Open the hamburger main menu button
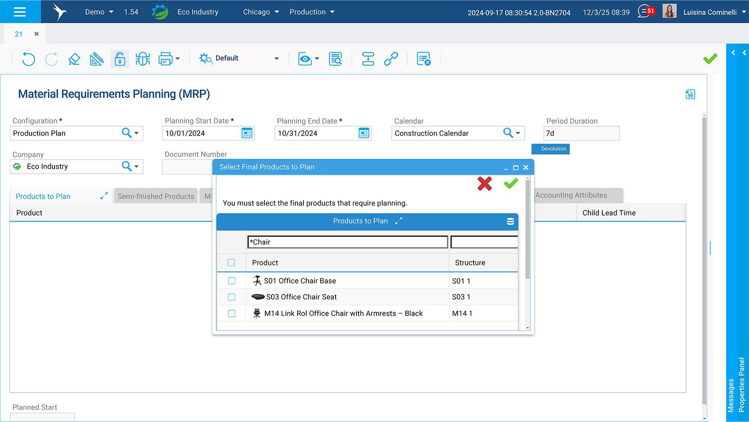 tap(20, 12)
